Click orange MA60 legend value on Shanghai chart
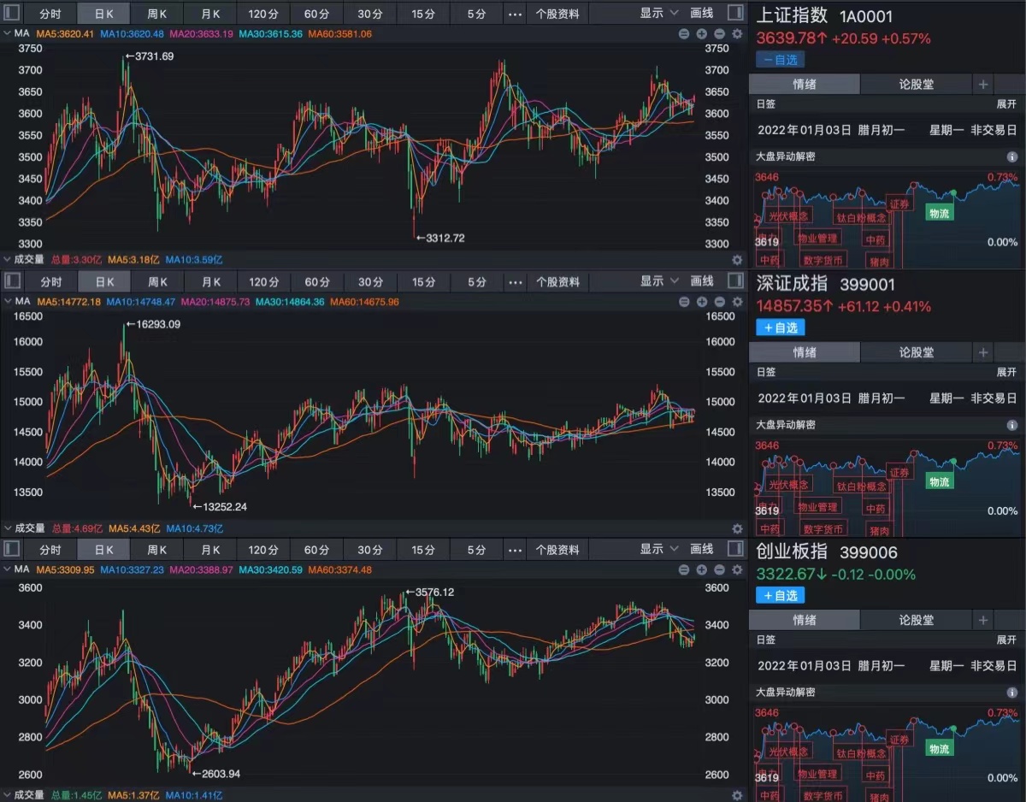The width and height of the screenshot is (1026, 802). pyautogui.click(x=339, y=34)
